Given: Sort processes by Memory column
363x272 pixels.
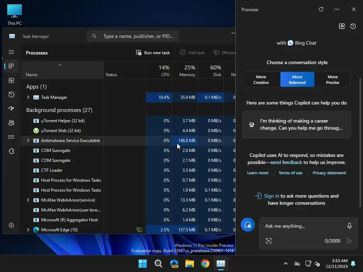Looking at the screenshot, I should coord(185,70).
